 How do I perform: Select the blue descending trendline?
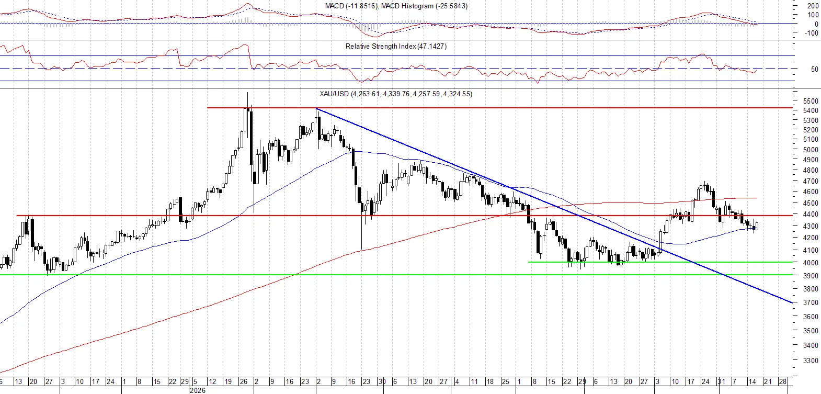pos(554,205)
